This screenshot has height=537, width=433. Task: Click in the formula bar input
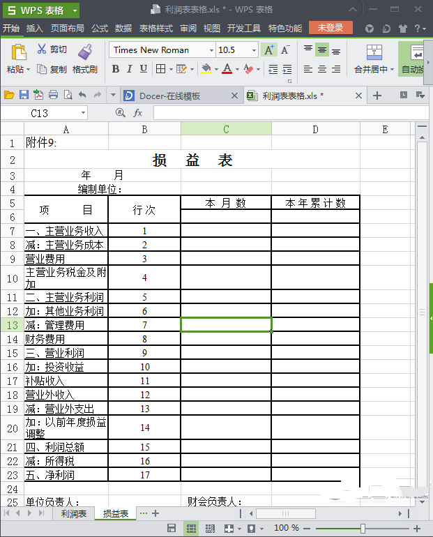291,113
